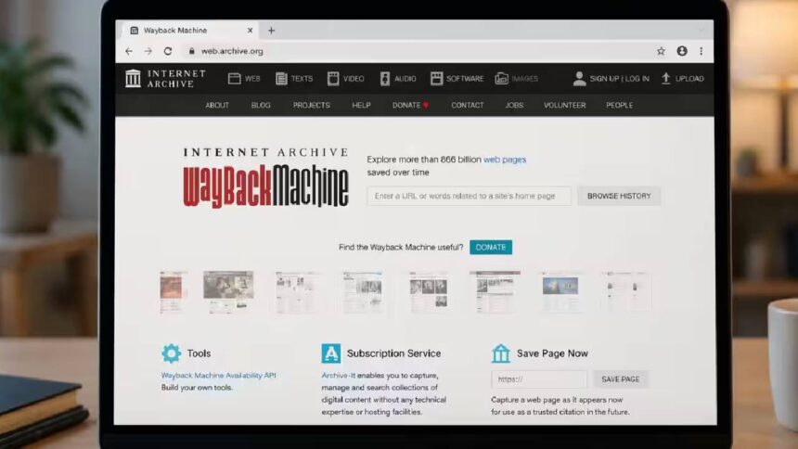Open the Volunteer menu item
The height and width of the screenshot is (449, 798).
coord(564,106)
